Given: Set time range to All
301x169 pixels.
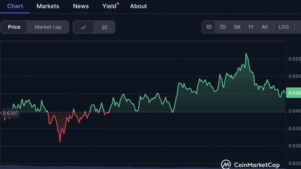Looking at the screenshot, I should pyautogui.click(x=265, y=27).
